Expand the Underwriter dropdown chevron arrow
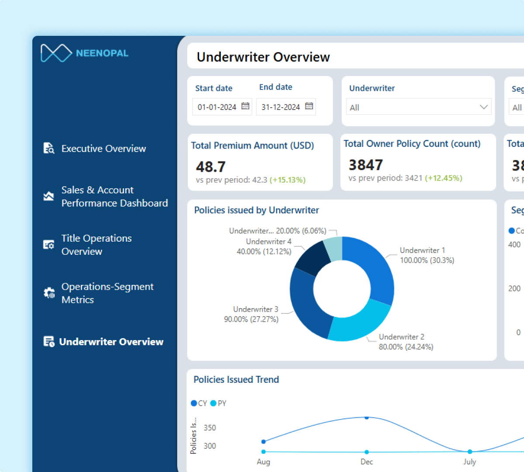The height and width of the screenshot is (472, 524). coord(483,107)
